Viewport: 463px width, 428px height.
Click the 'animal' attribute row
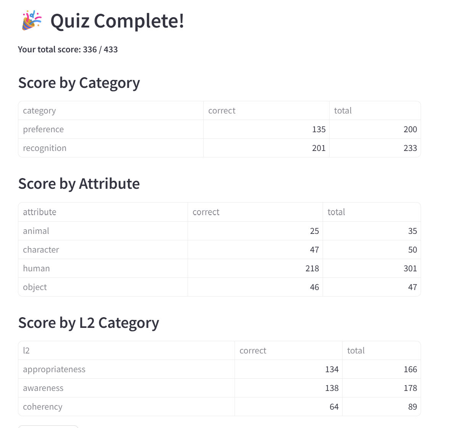coord(36,231)
